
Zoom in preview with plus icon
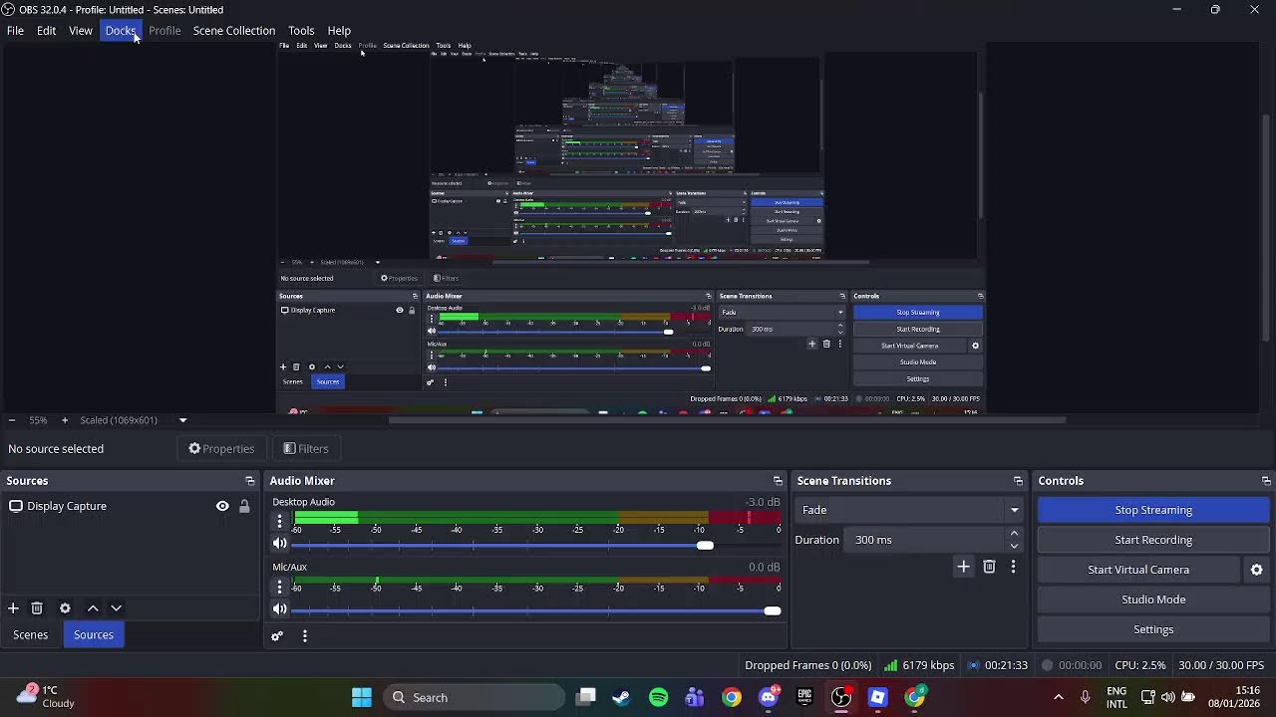point(65,420)
